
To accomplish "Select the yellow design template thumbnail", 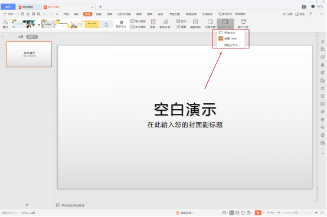I will pyautogui.click(x=91, y=24).
